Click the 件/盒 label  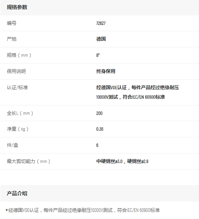tap(13, 145)
